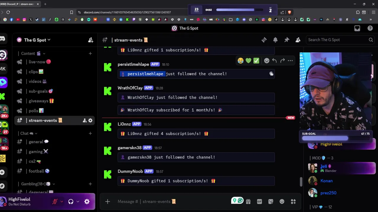378x212 pixels.
Task: Edit stream-events channel settings gear
Action: coord(90,120)
